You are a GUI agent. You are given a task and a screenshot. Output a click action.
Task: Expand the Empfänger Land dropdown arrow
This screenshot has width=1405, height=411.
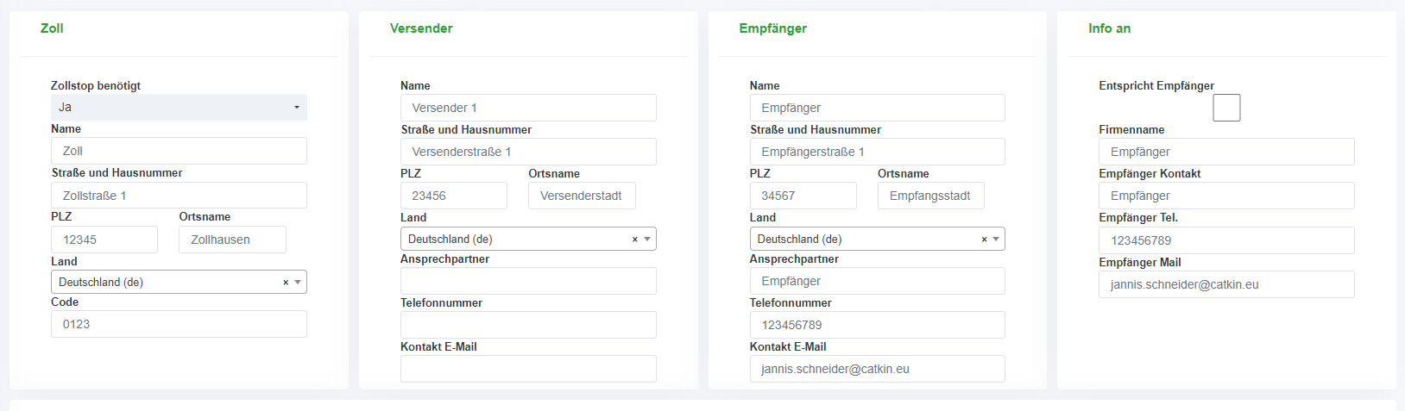[x=996, y=240]
